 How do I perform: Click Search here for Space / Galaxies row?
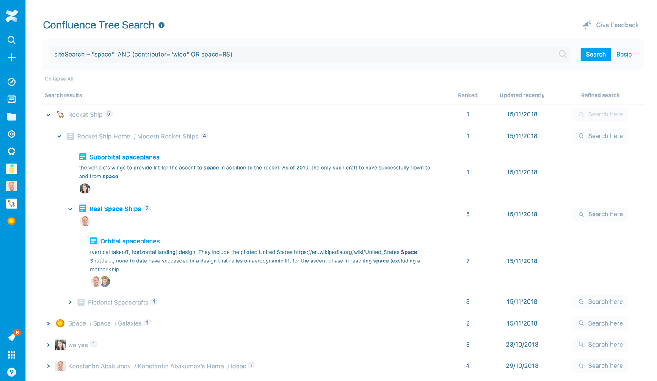pyautogui.click(x=600, y=323)
